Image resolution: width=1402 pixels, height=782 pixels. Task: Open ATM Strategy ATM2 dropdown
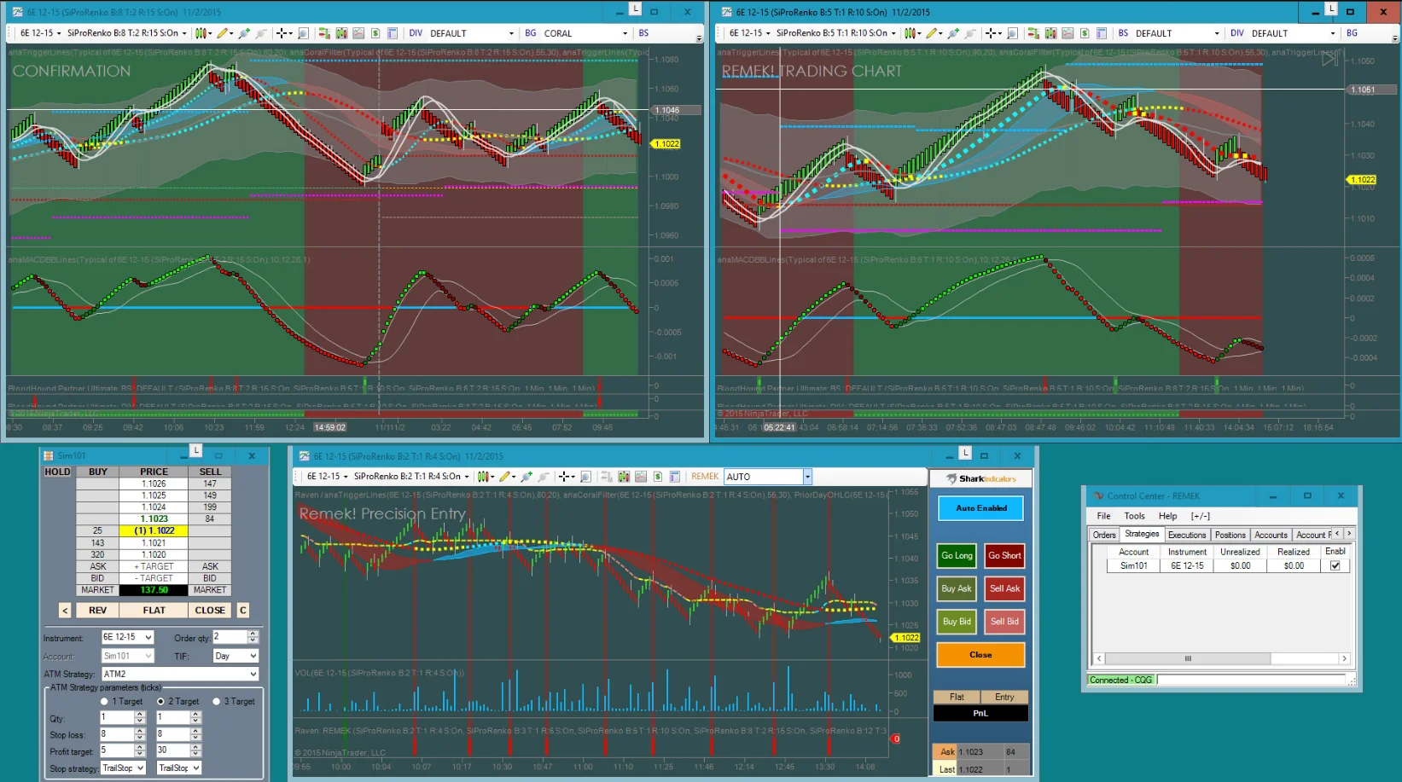[180, 674]
